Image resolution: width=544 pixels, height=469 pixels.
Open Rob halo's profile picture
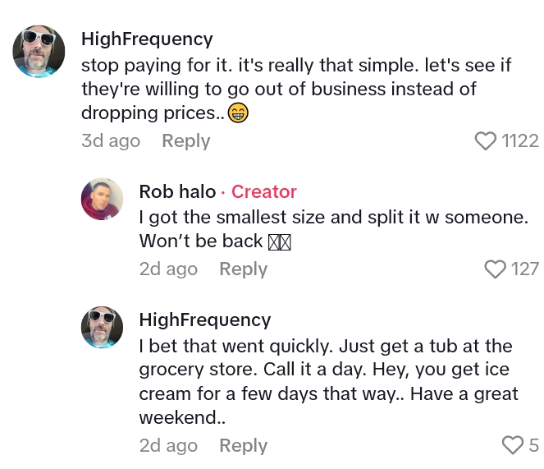[x=102, y=199]
